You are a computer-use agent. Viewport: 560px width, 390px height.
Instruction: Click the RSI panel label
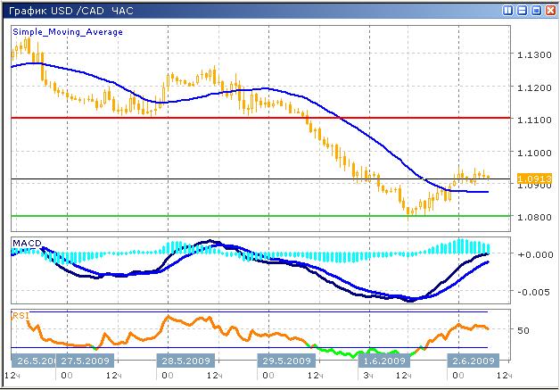[x=20, y=315]
